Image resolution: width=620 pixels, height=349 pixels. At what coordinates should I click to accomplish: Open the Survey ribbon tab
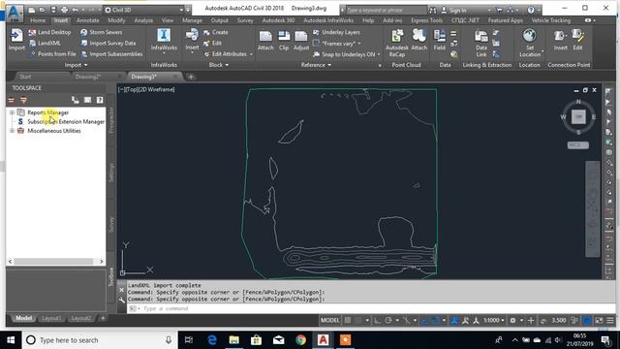pos(245,20)
